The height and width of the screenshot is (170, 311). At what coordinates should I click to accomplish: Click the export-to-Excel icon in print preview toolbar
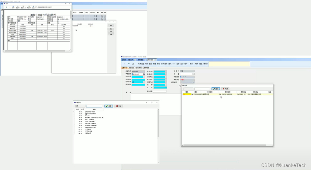23,7
